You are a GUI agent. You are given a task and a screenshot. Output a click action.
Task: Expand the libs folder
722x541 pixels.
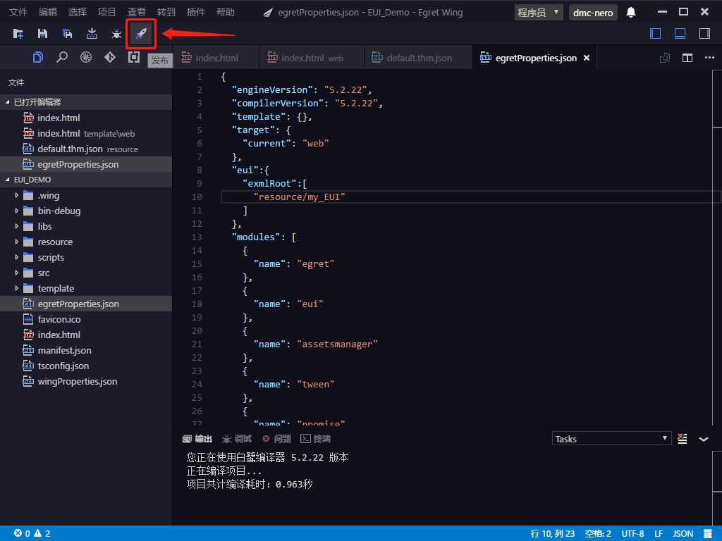[x=17, y=226]
